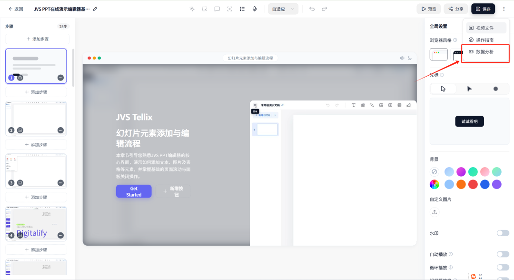The width and height of the screenshot is (514, 280).
Task: Click 添加步骤 between steps 2 and 3
Action: [36, 145]
